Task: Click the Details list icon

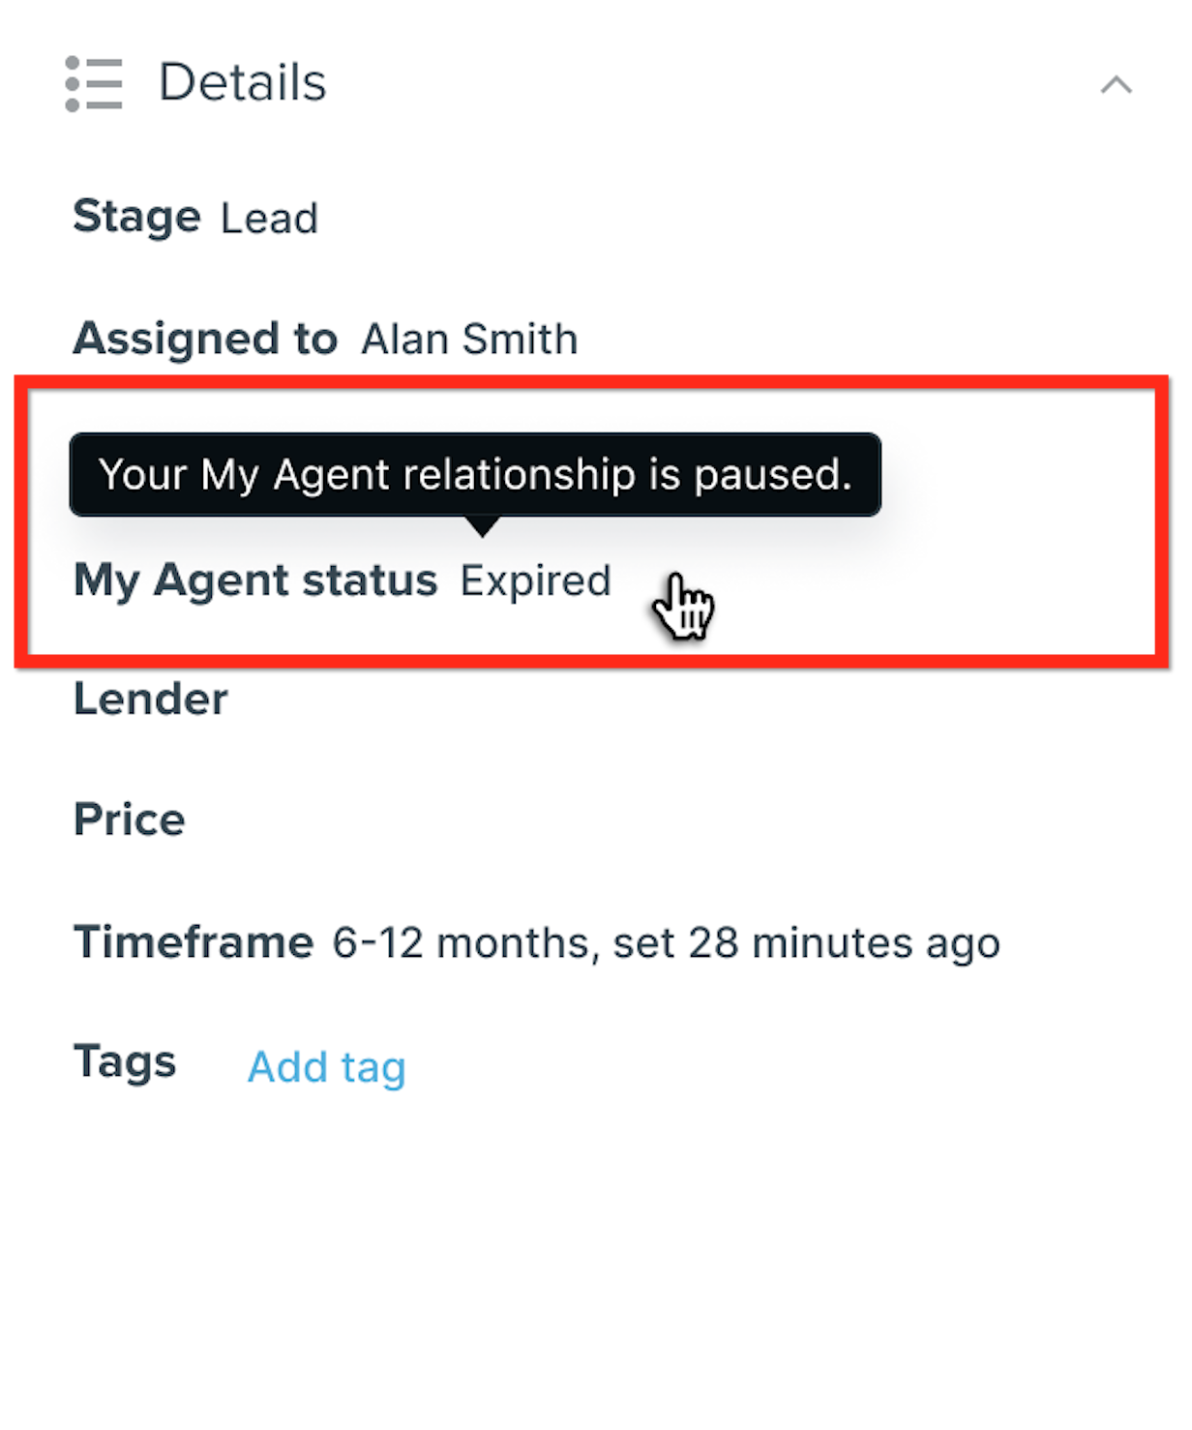Action: 94,83
